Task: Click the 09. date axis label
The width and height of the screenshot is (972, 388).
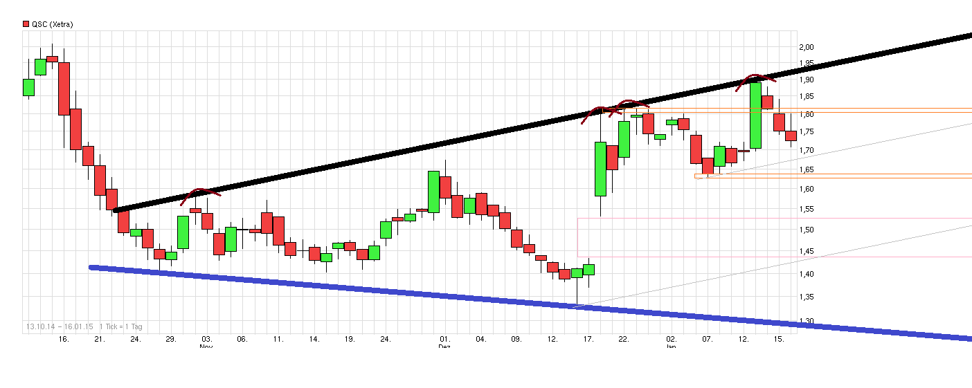Action: [516, 340]
